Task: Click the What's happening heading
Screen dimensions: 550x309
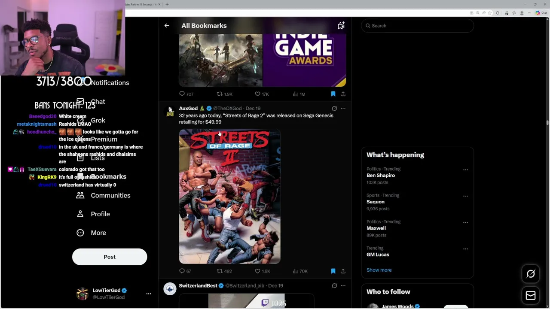Action: (395, 155)
